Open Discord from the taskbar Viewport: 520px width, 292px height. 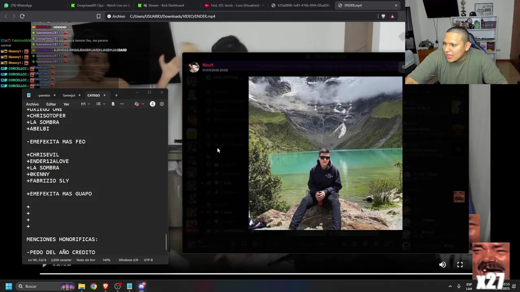point(142,286)
